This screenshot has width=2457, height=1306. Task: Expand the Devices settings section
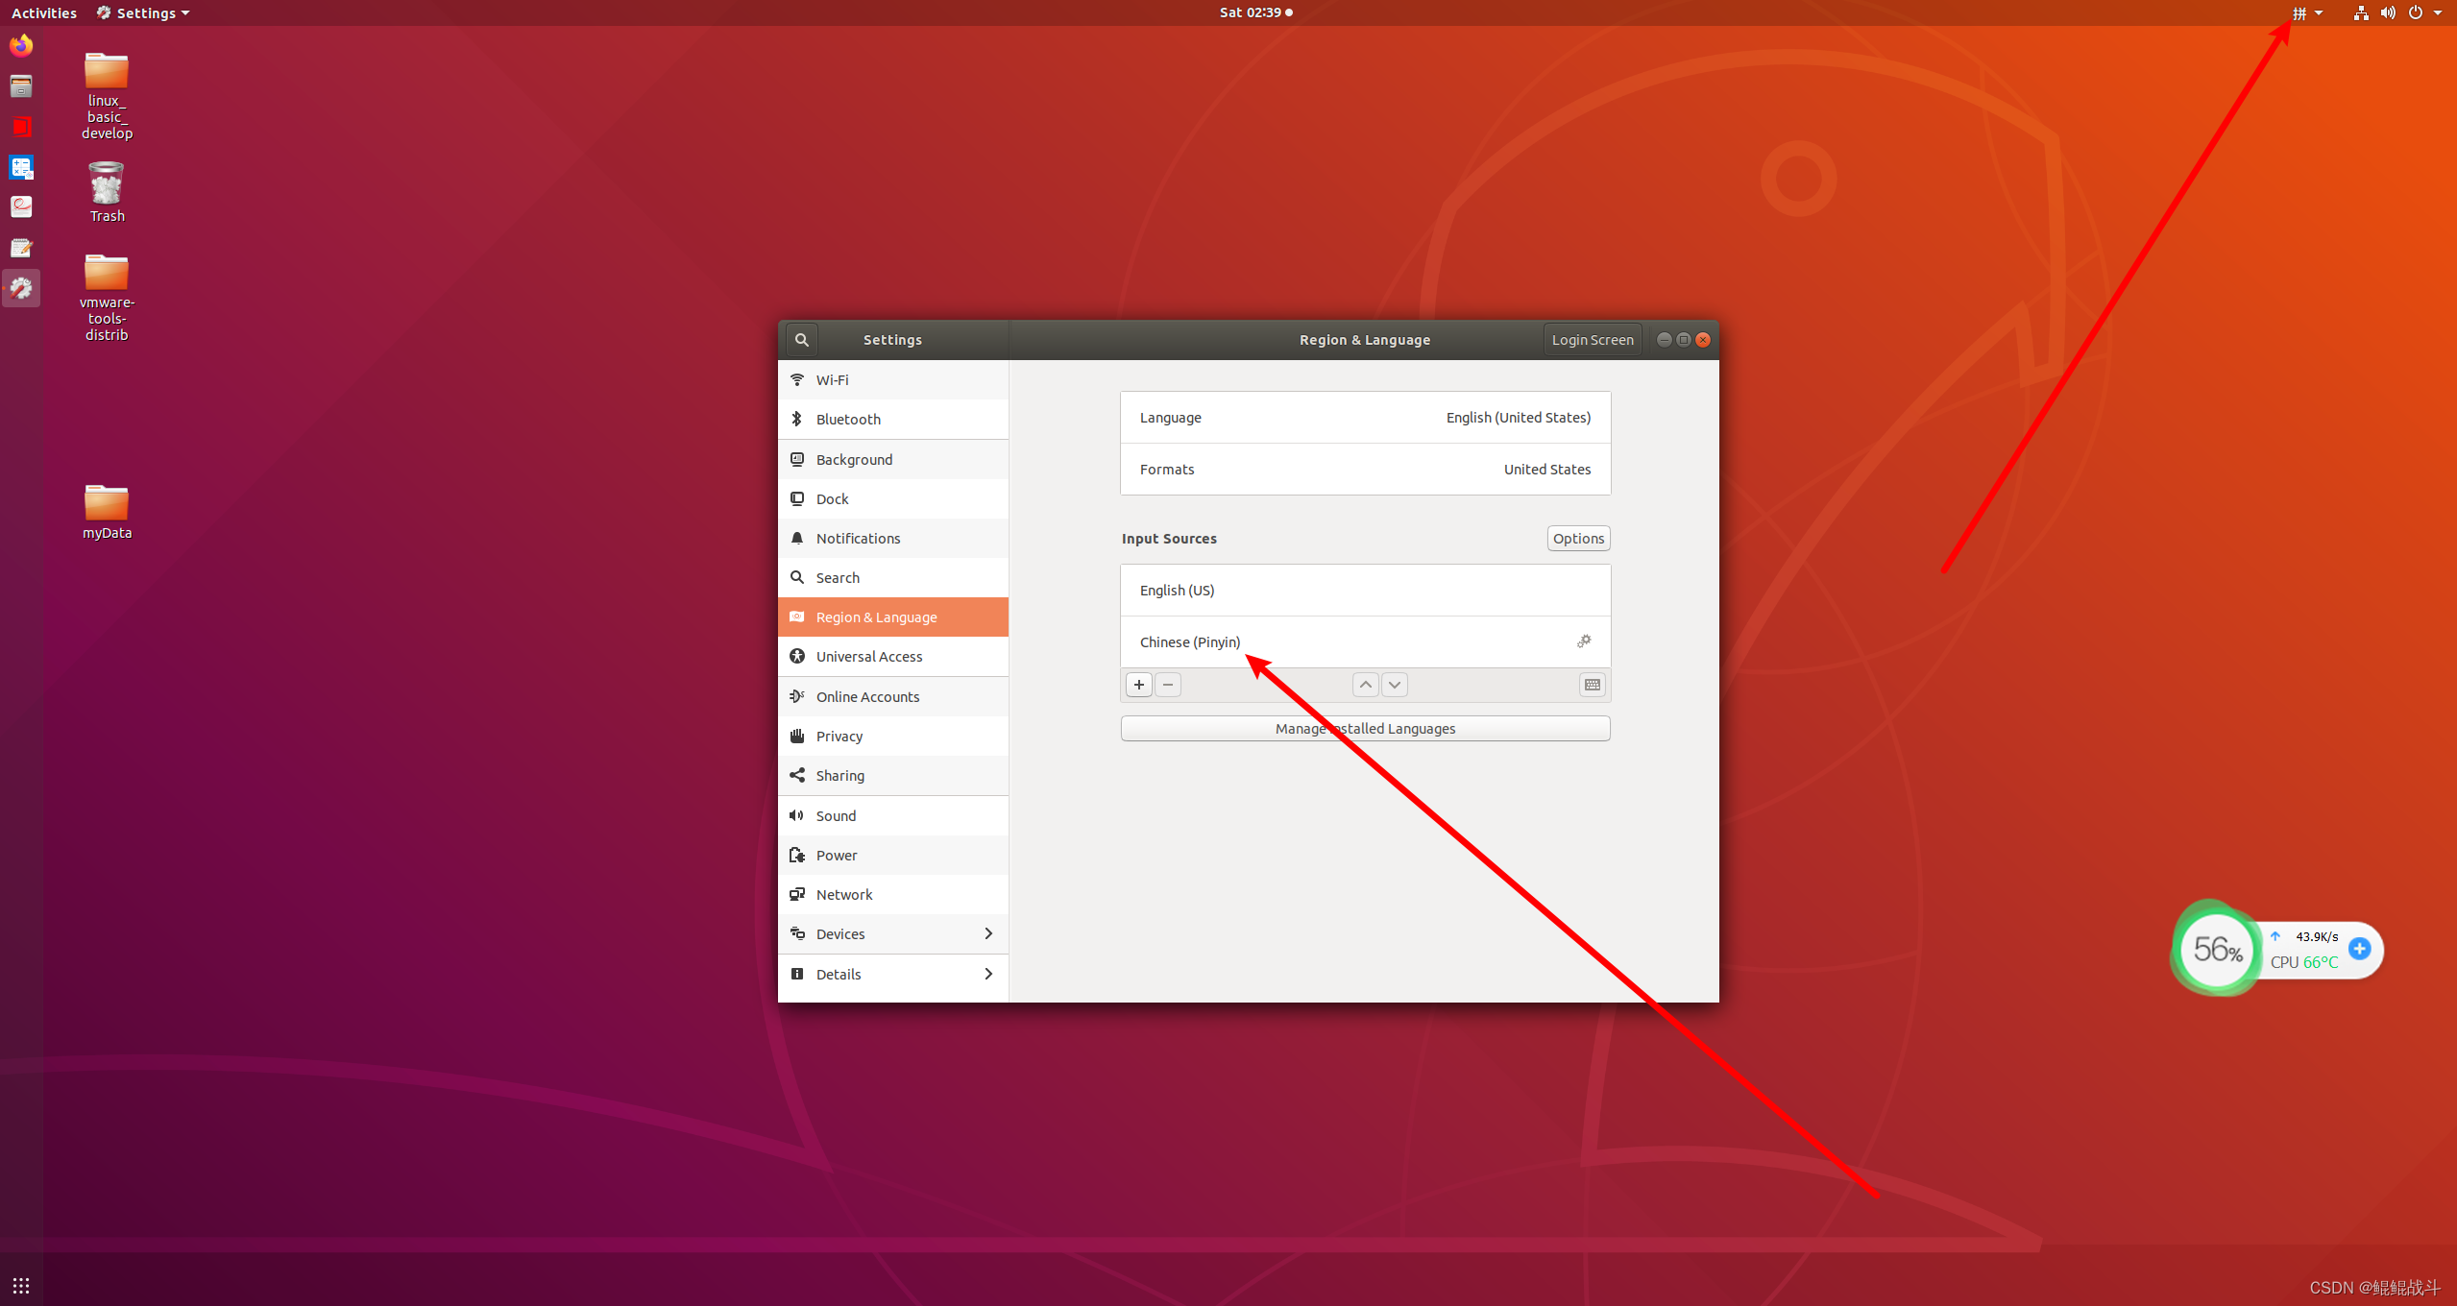[892, 933]
